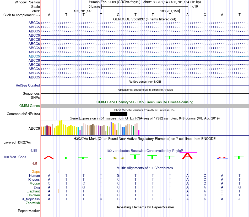Click the yellow C PhyloP conservation letter
Viewport: 249px width, 217px height.
[x=118, y=158]
